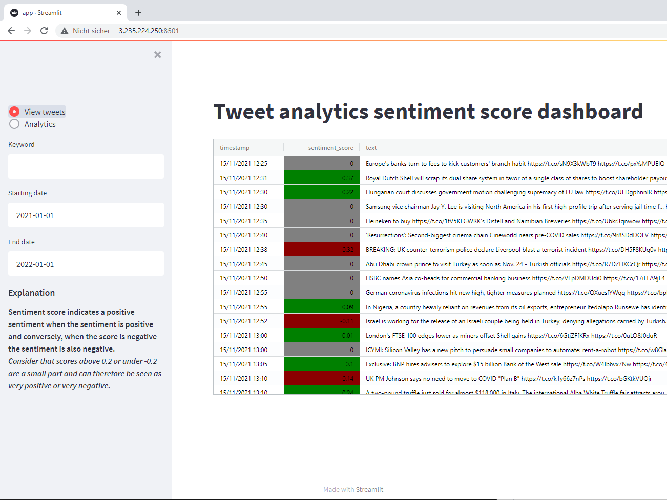Select timestamp cell 15/11/2021 13:05
This screenshot has width=667, height=500.
pos(248,364)
